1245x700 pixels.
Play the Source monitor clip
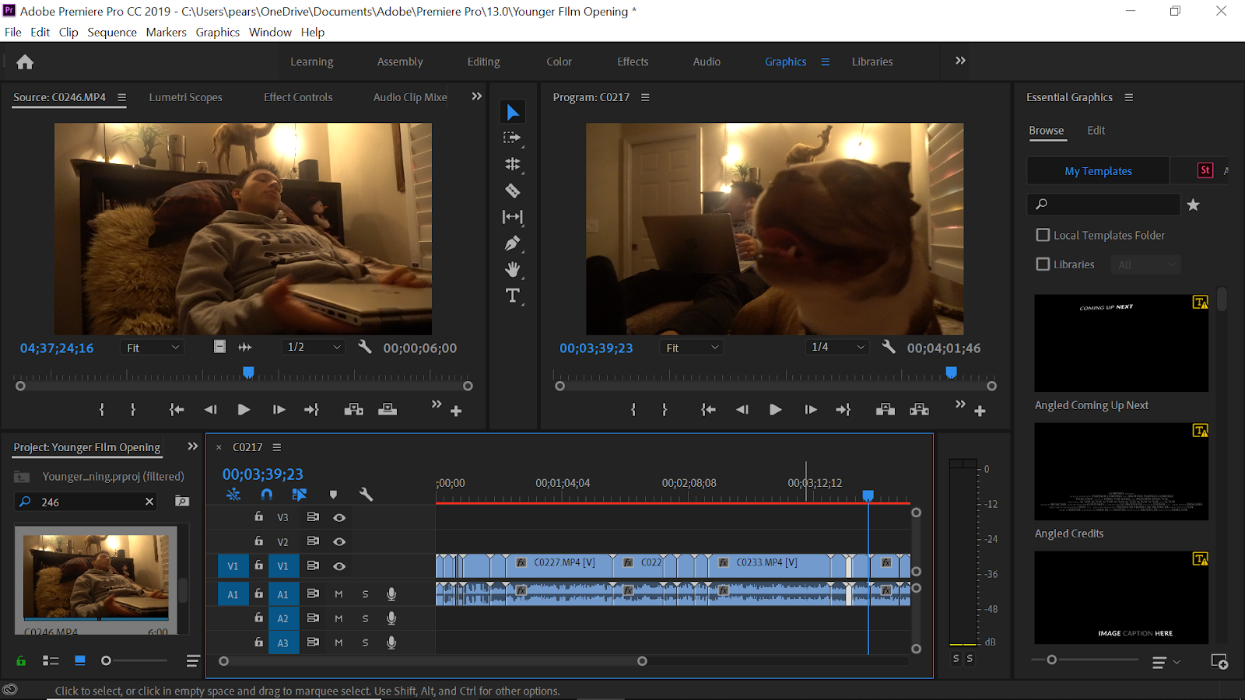pos(244,409)
